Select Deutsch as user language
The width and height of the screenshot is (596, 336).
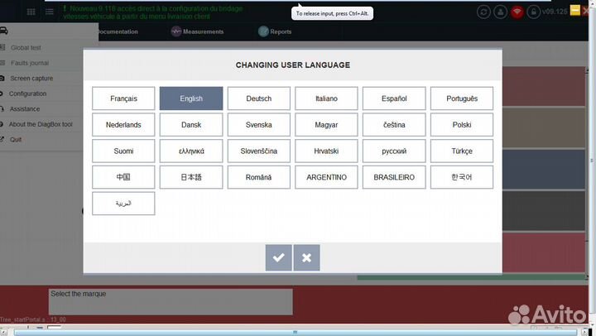pos(259,98)
